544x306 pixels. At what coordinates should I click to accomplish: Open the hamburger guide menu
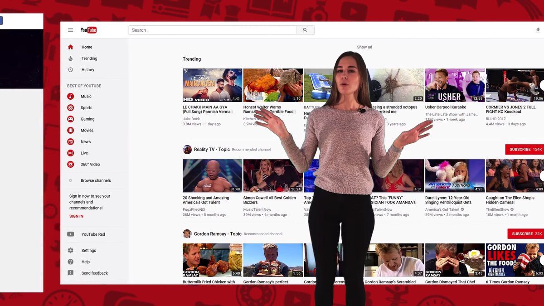(70, 30)
